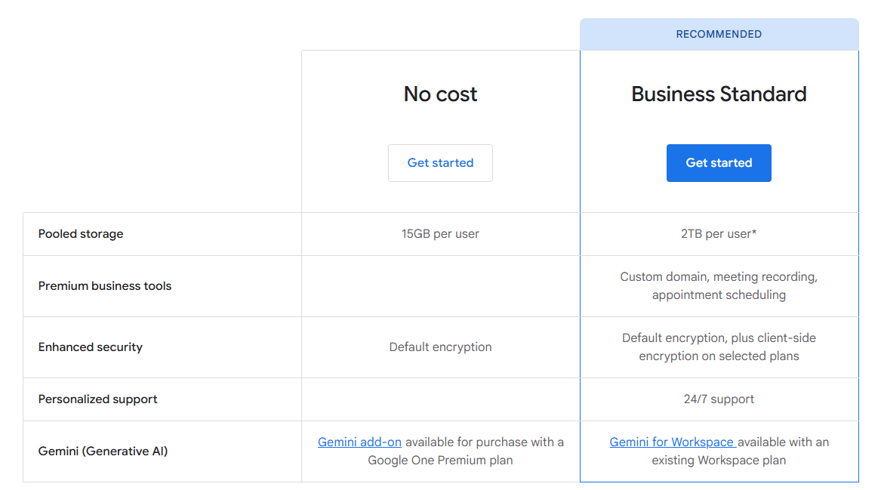Click the Google One Premium plan text
881x490 pixels.
440,461
